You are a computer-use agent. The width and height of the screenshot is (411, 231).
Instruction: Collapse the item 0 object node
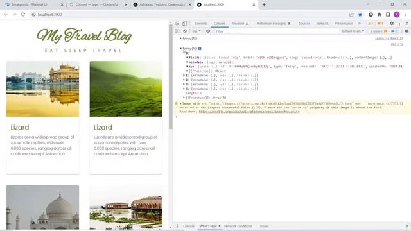(x=184, y=53)
